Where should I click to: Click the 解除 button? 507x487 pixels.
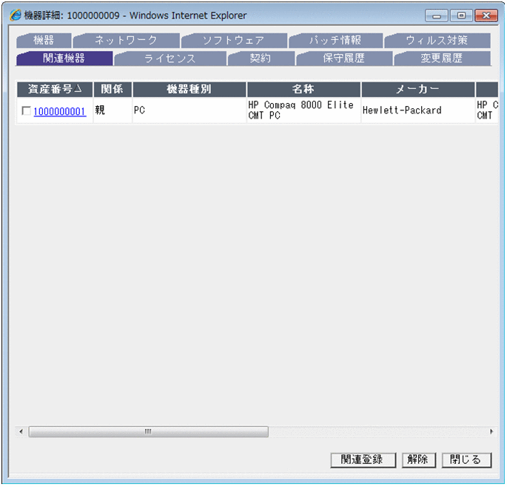tap(419, 460)
